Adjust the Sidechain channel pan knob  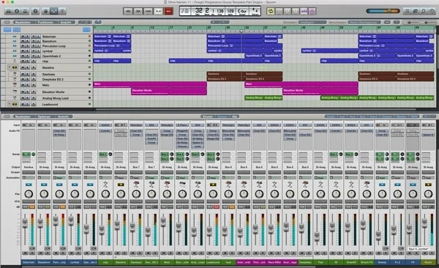coord(29,194)
